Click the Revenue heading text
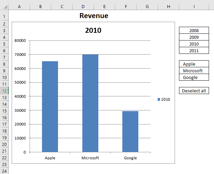The width and height of the screenshot is (214, 174). point(94,16)
